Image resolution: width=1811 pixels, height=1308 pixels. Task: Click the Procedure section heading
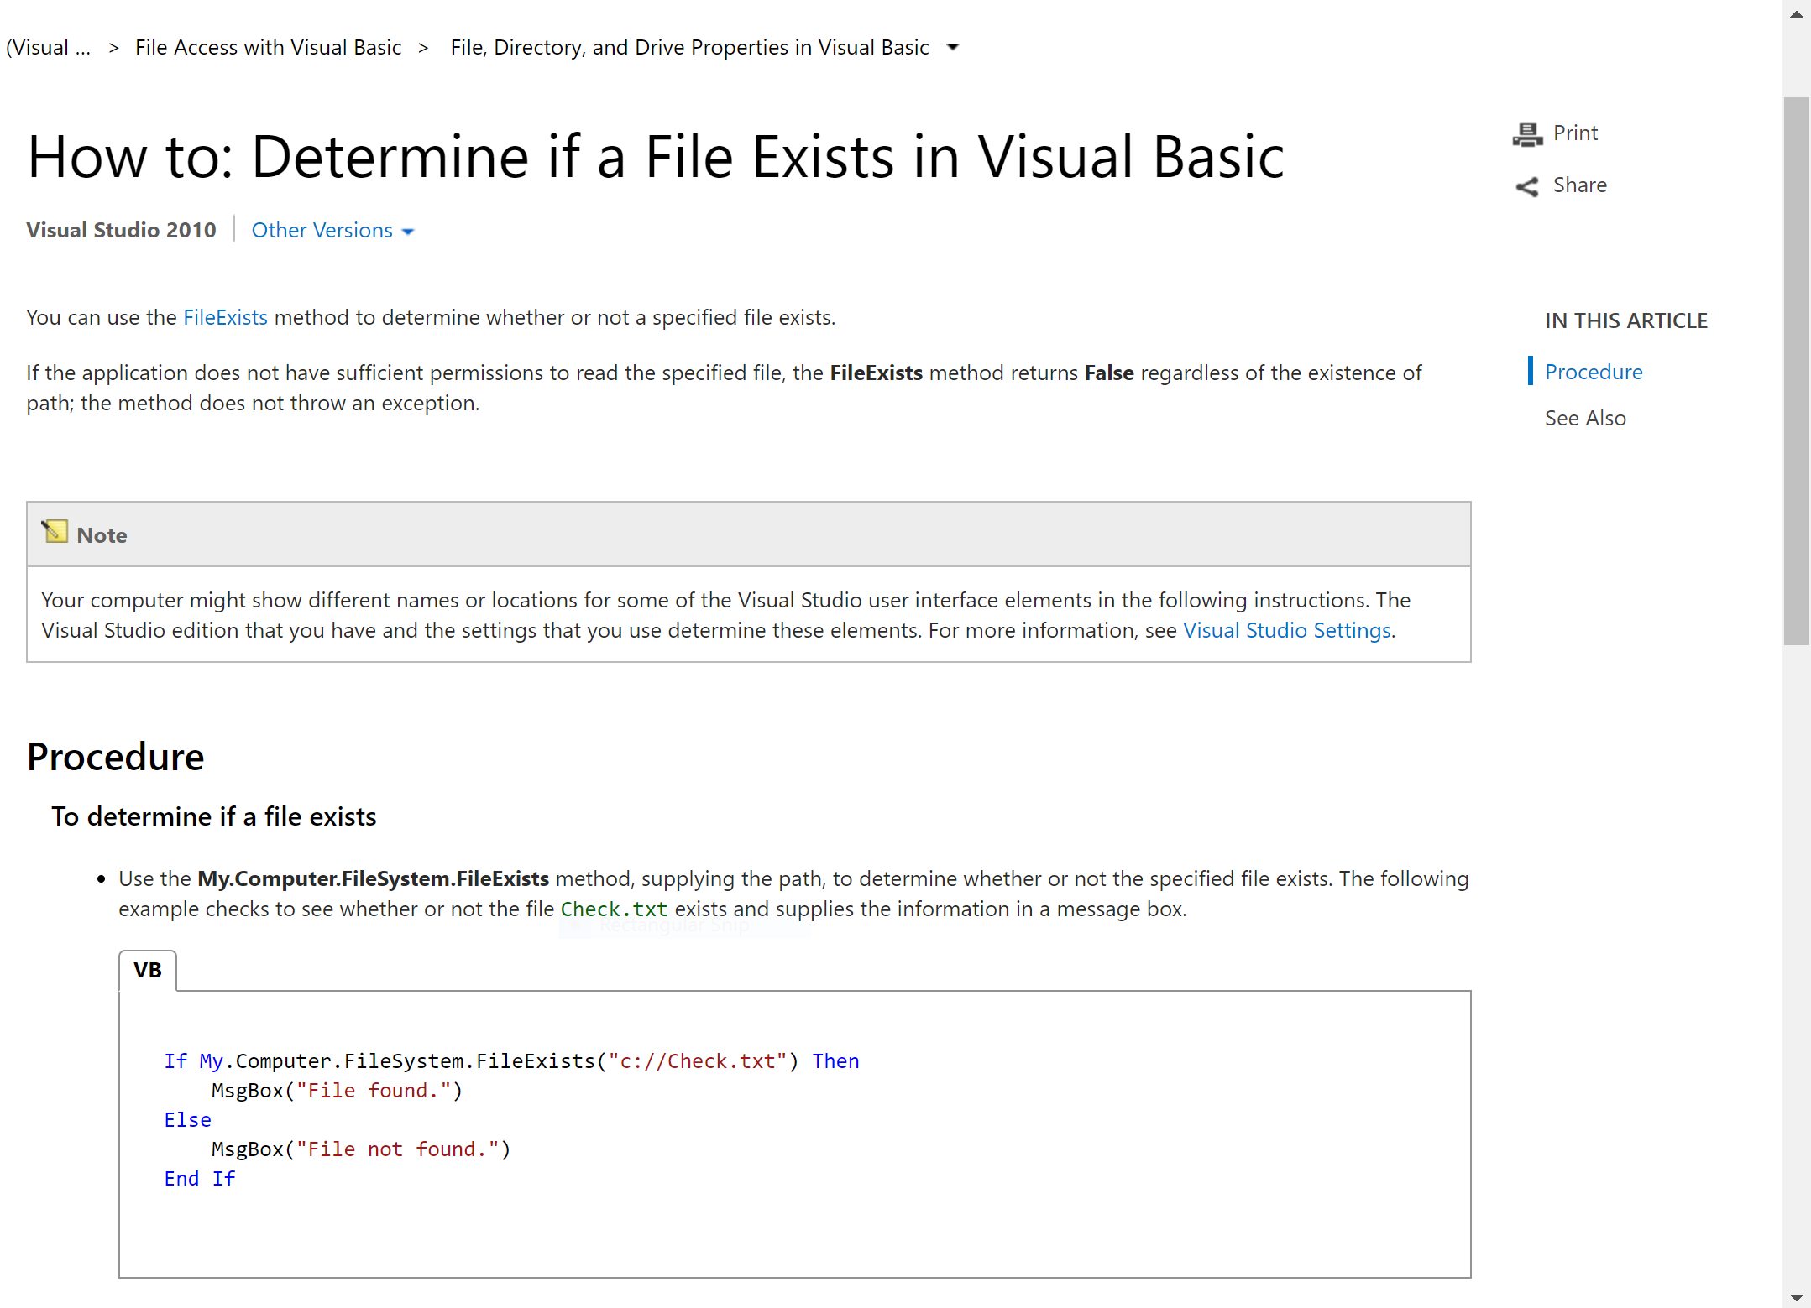tap(116, 757)
